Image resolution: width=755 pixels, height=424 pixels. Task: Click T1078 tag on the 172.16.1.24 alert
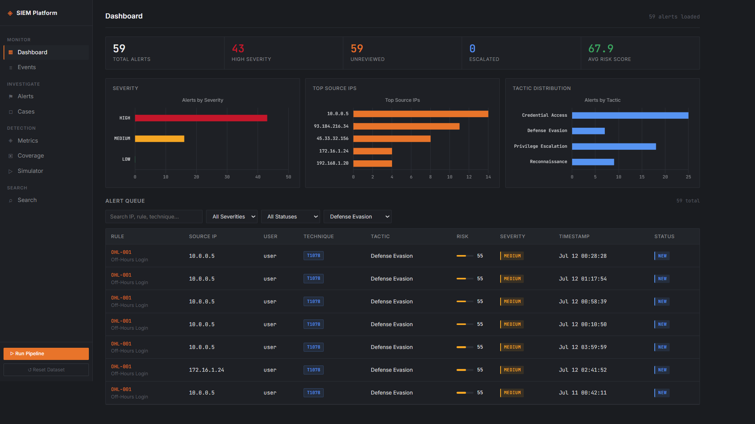click(313, 370)
